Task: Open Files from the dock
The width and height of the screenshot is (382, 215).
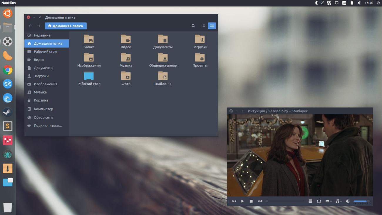Action: (8, 27)
